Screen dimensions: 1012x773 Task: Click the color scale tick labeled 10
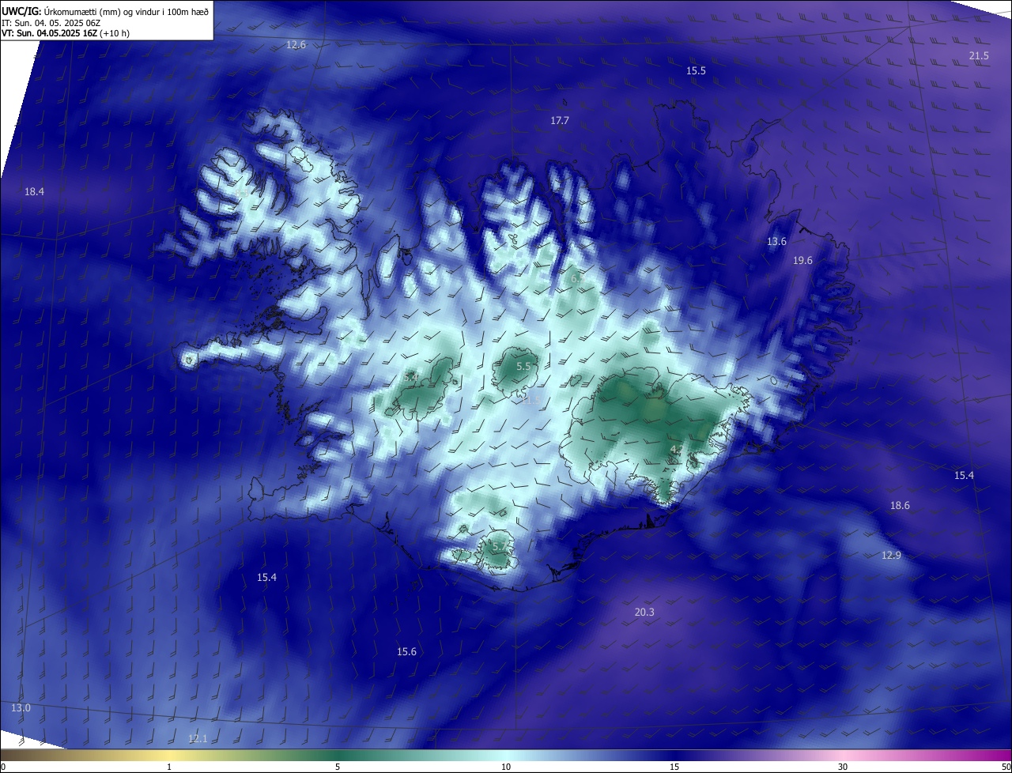[x=506, y=767]
